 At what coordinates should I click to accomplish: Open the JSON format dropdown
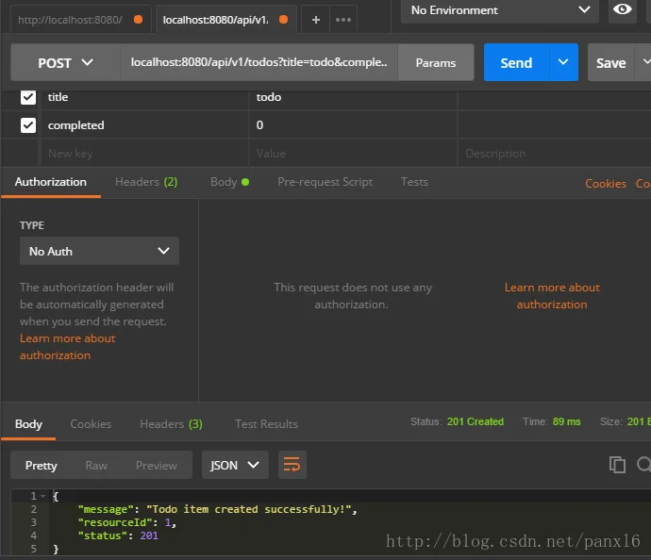coord(235,465)
